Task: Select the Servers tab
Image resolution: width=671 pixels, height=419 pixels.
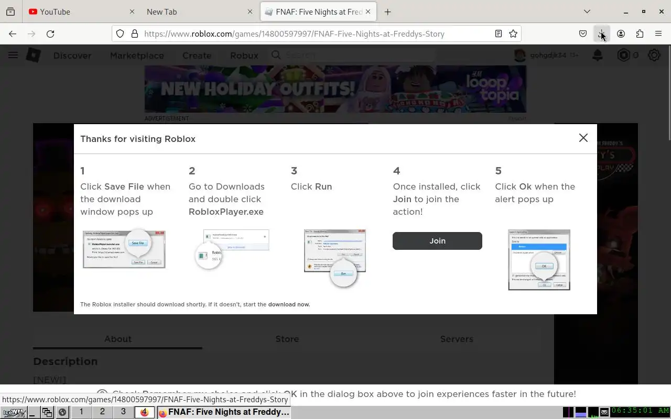Action: coord(457,339)
